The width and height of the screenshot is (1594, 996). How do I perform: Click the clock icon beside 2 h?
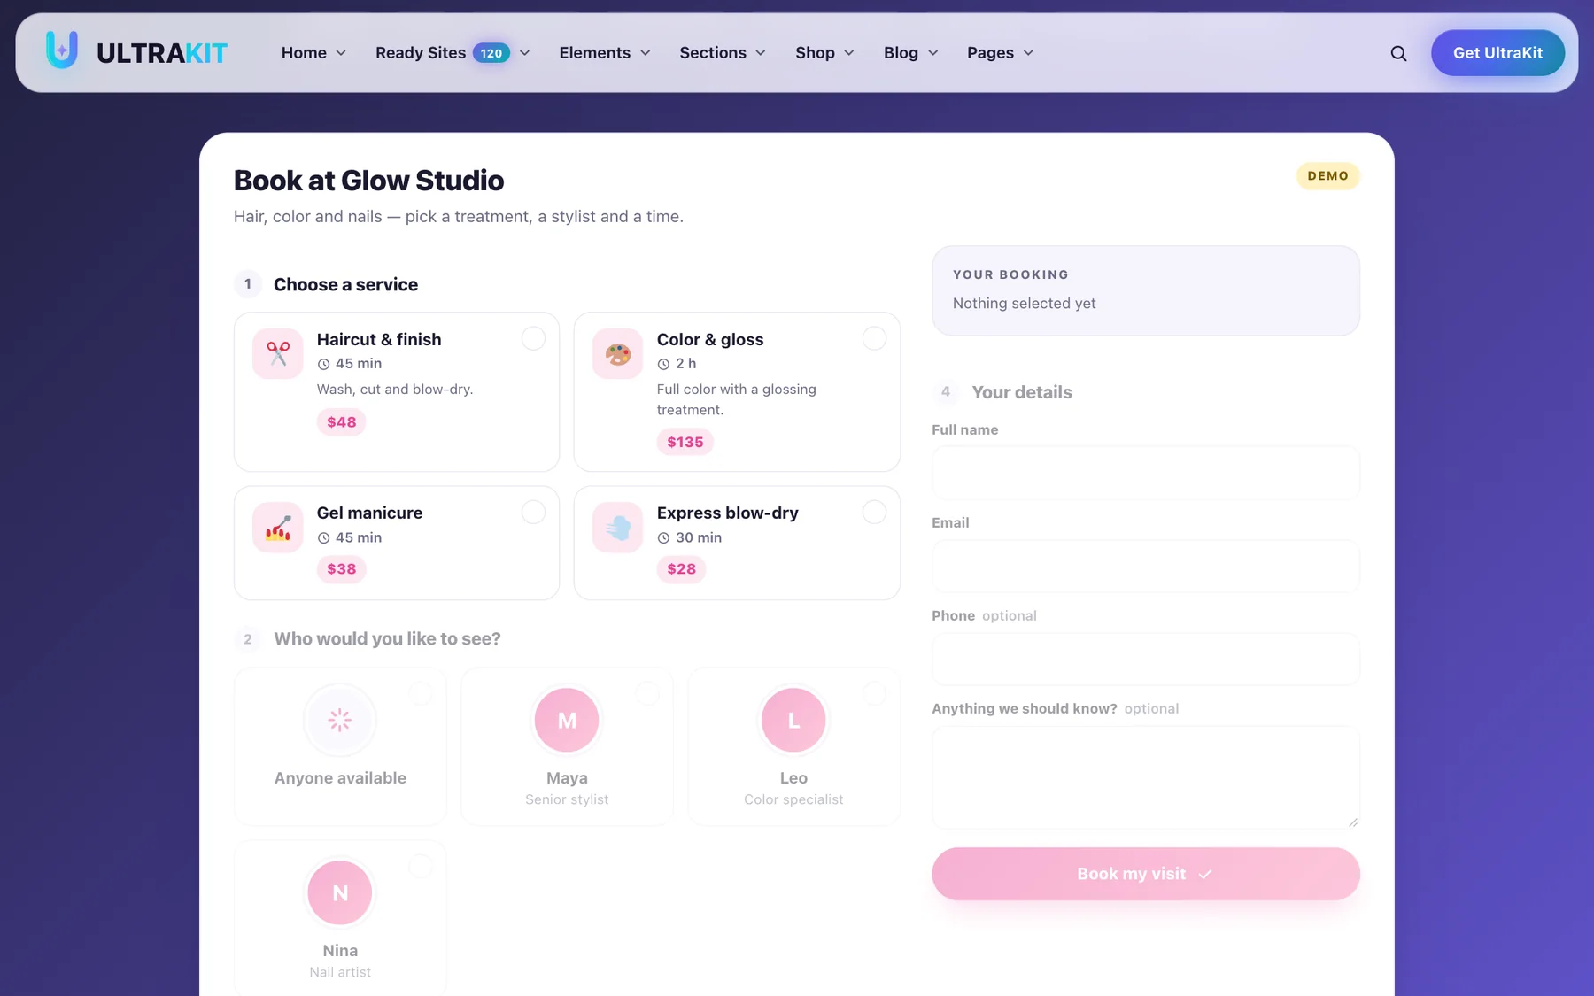click(x=663, y=364)
